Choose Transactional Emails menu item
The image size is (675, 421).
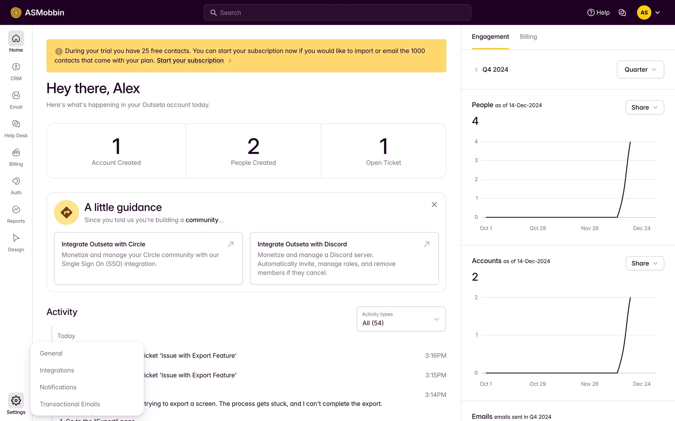(x=70, y=404)
